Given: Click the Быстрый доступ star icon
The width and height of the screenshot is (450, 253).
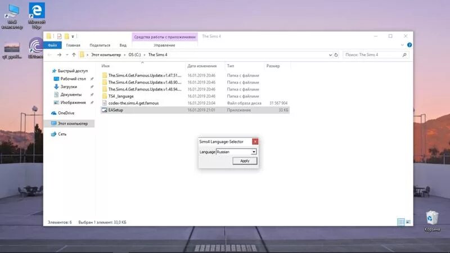Looking at the screenshot, I should click(x=54, y=71).
